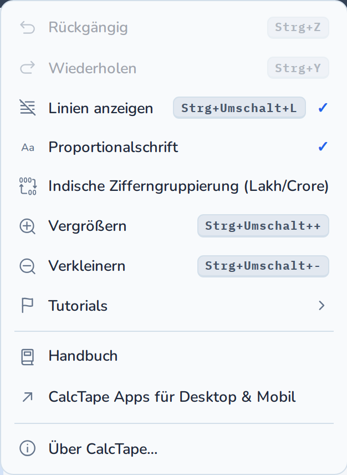Click the undo arrow icon beside Rückgängig
The image size is (347, 475).
(28, 28)
